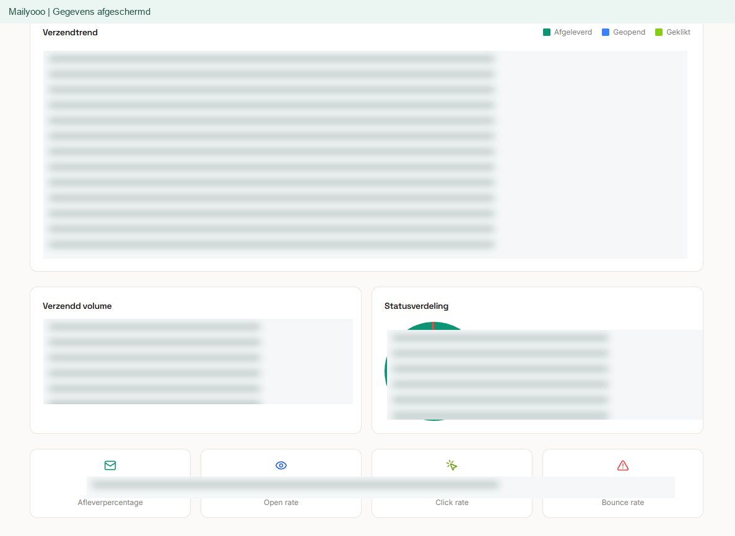The image size is (735, 536).
Task: Click the Click rate label
Action: click(x=452, y=502)
